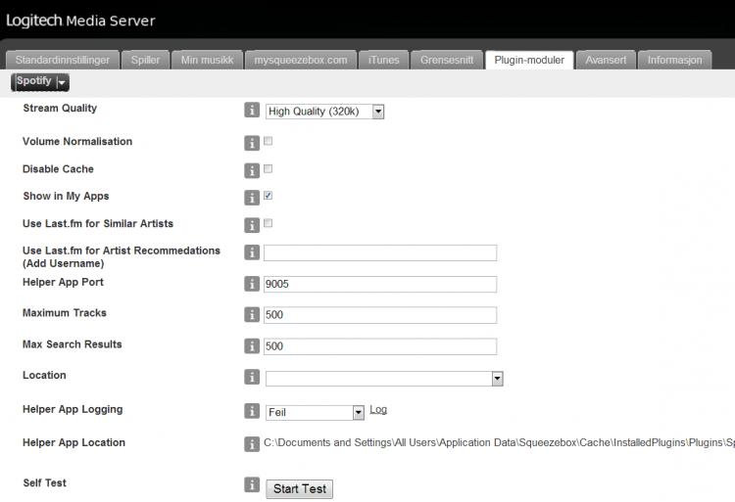Tick the Disable Cache checkbox
The width and height of the screenshot is (735, 502).
pyautogui.click(x=269, y=168)
